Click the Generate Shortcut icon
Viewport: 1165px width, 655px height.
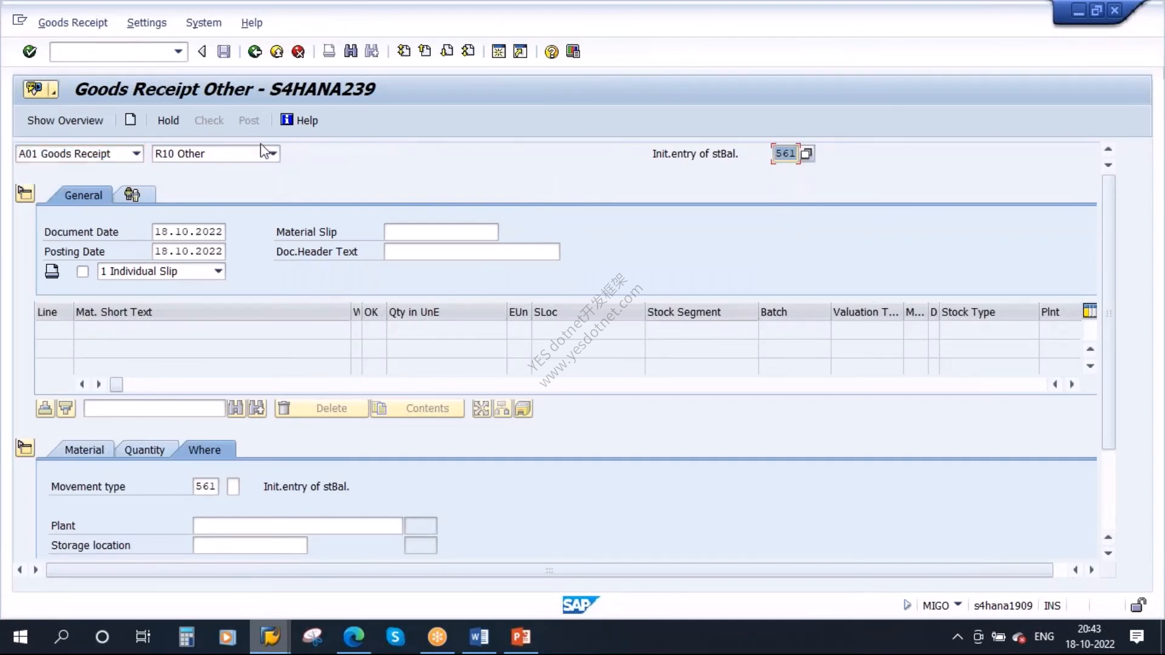pyautogui.click(x=520, y=52)
